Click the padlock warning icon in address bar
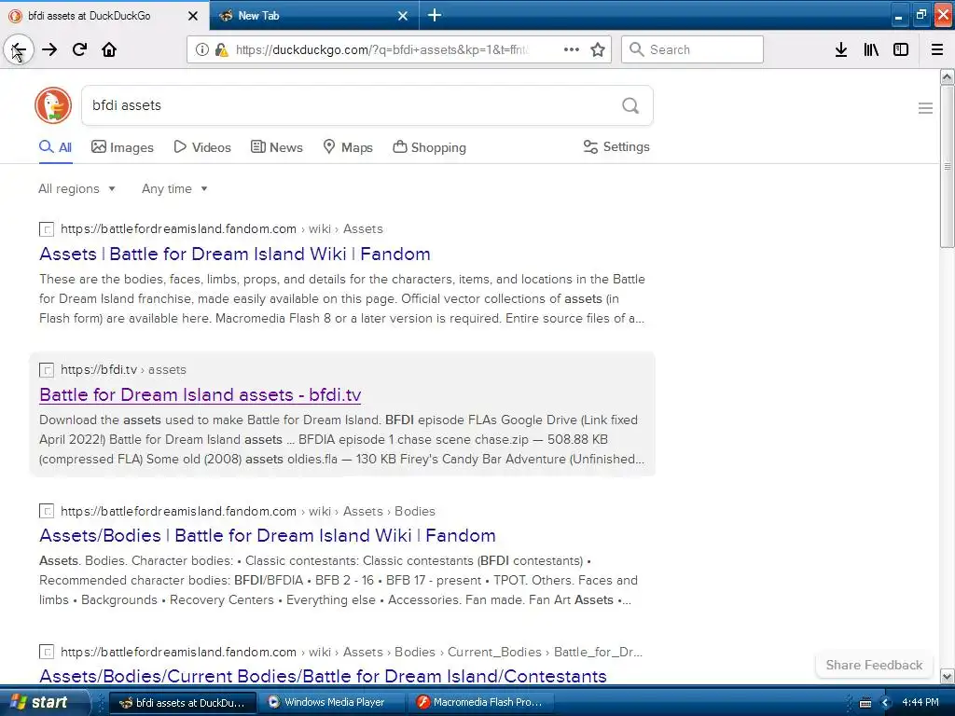This screenshot has width=955, height=716. 222,50
